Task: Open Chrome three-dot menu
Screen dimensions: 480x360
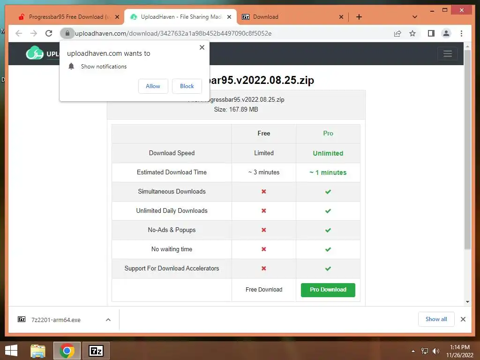Action: point(461,33)
